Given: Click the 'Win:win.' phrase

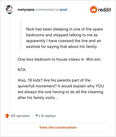Looking at the screenshot, I should click(94, 59).
